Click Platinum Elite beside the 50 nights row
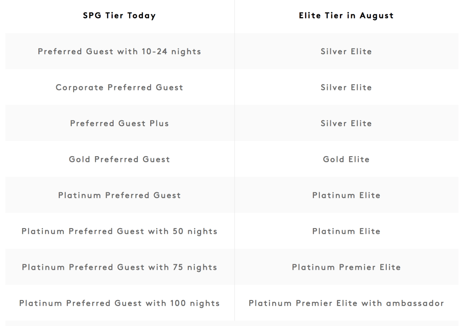The height and width of the screenshot is (326, 465). click(346, 231)
